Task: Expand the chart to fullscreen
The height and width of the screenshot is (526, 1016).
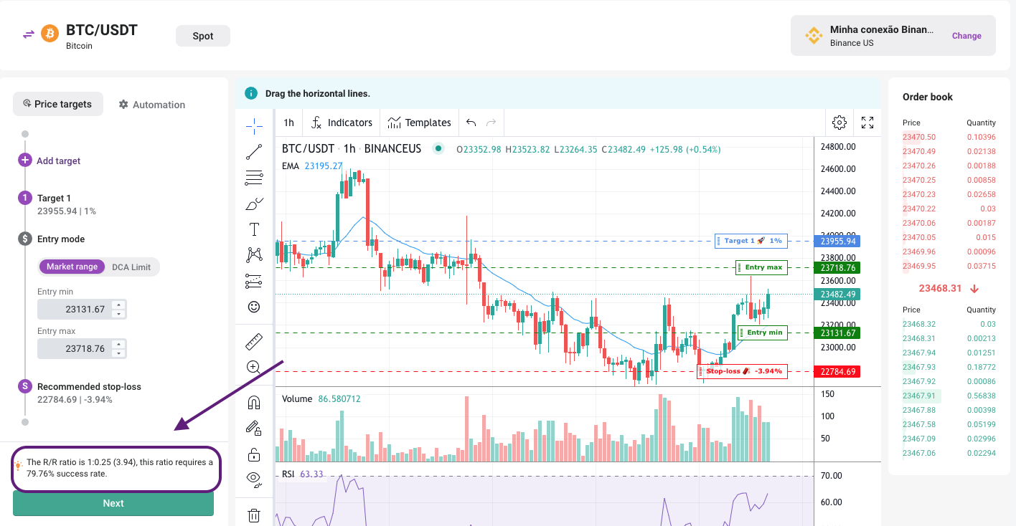Action: tap(867, 123)
